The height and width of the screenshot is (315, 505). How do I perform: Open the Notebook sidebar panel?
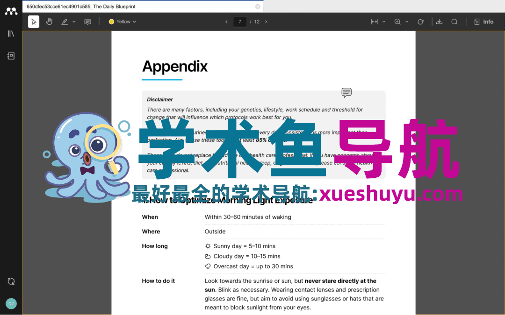coord(11,56)
